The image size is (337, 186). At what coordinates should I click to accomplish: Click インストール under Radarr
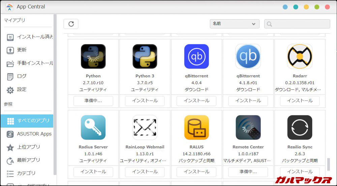coord(300,101)
